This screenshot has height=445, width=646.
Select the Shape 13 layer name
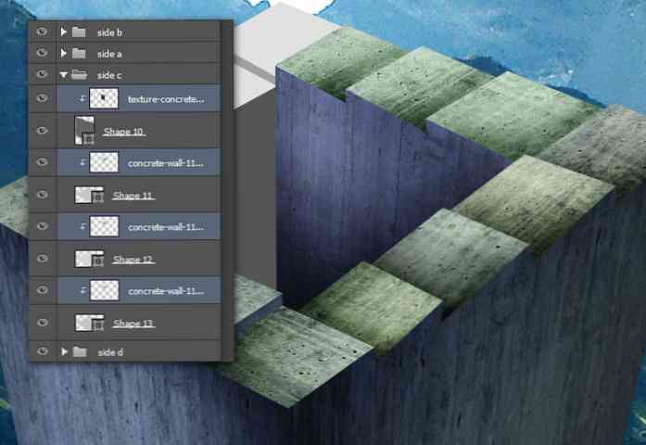tap(133, 323)
